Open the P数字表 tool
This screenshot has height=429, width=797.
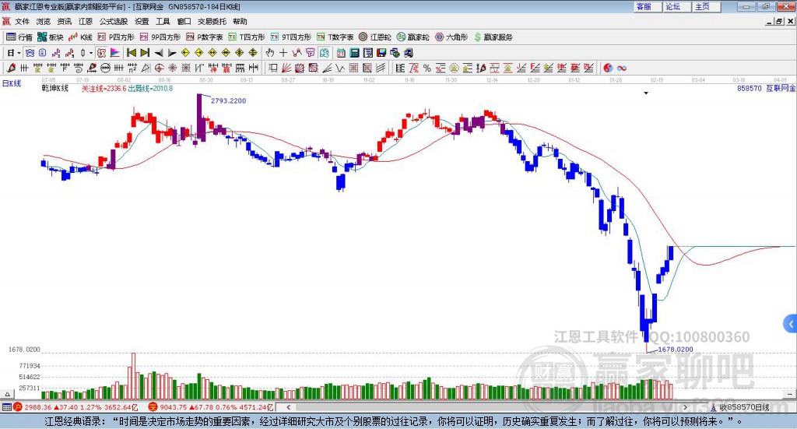(205, 37)
